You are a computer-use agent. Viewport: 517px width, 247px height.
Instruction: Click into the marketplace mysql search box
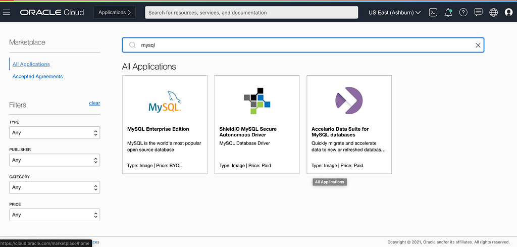(303, 45)
